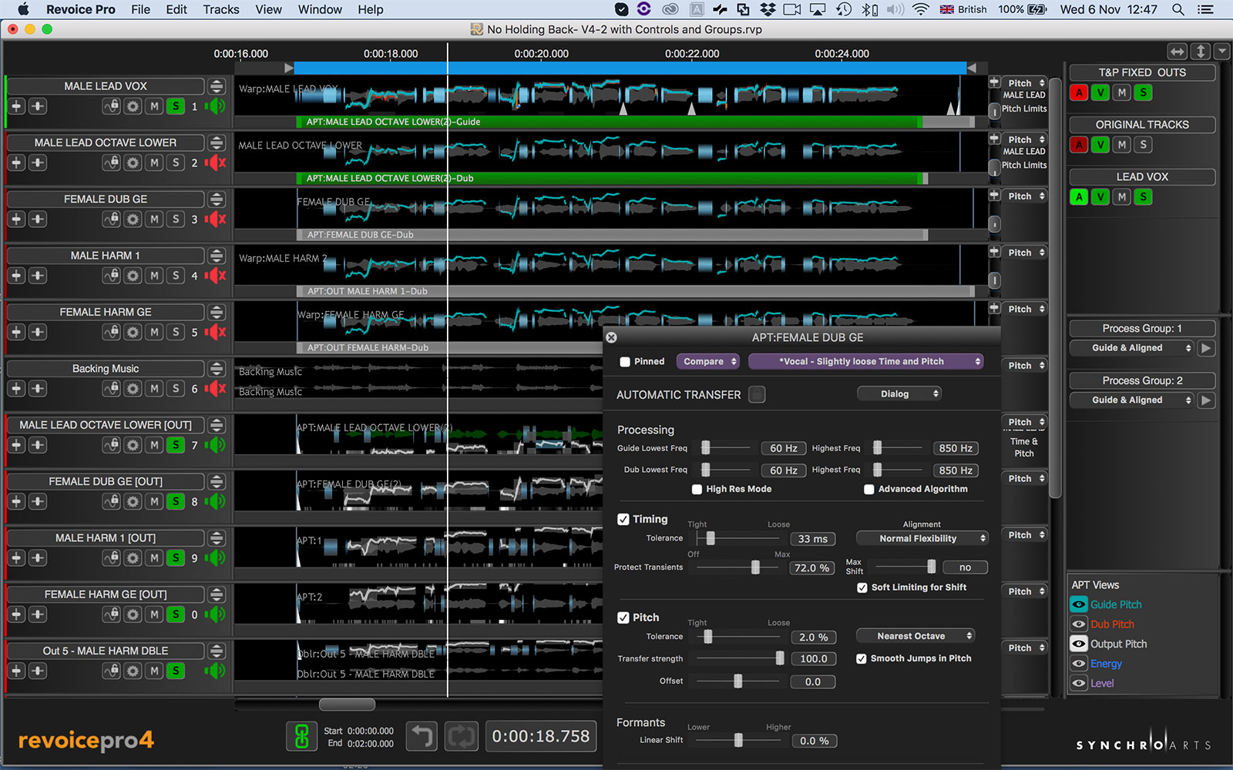Toggle the Timing checkbox
This screenshot has height=770, width=1233.
click(x=623, y=519)
